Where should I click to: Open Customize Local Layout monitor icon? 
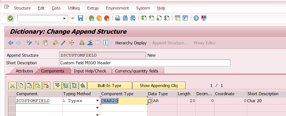click(204, 18)
